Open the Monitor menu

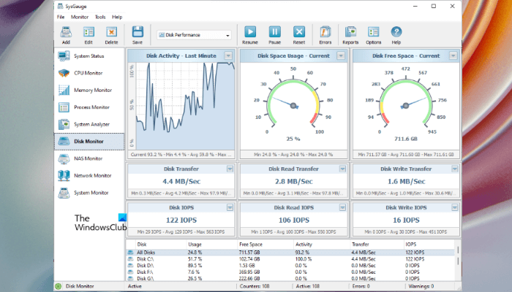(80, 16)
